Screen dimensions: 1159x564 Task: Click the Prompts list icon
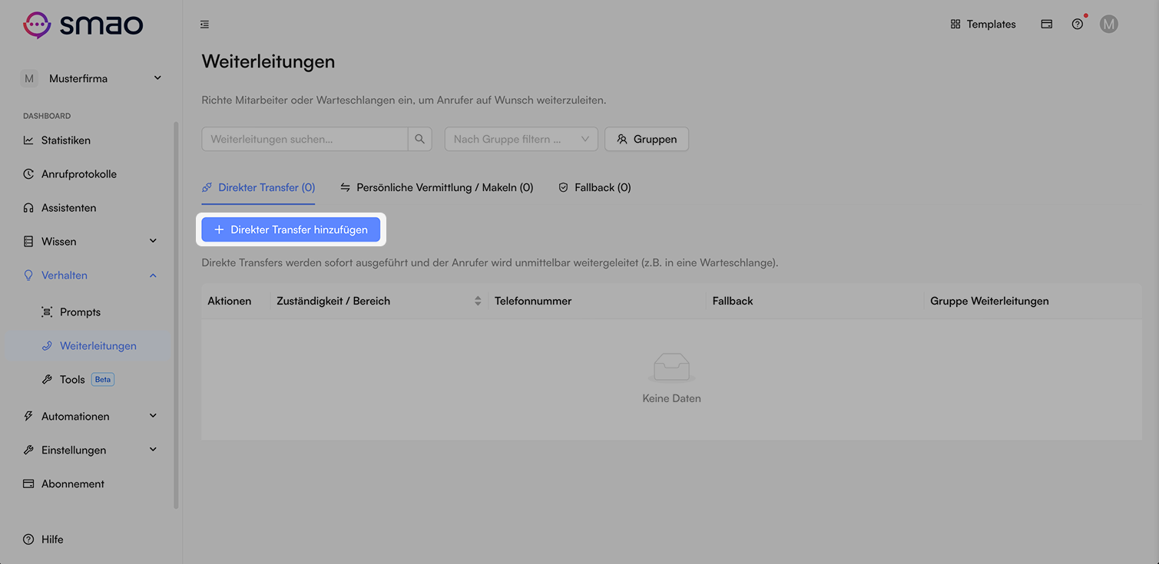point(47,312)
